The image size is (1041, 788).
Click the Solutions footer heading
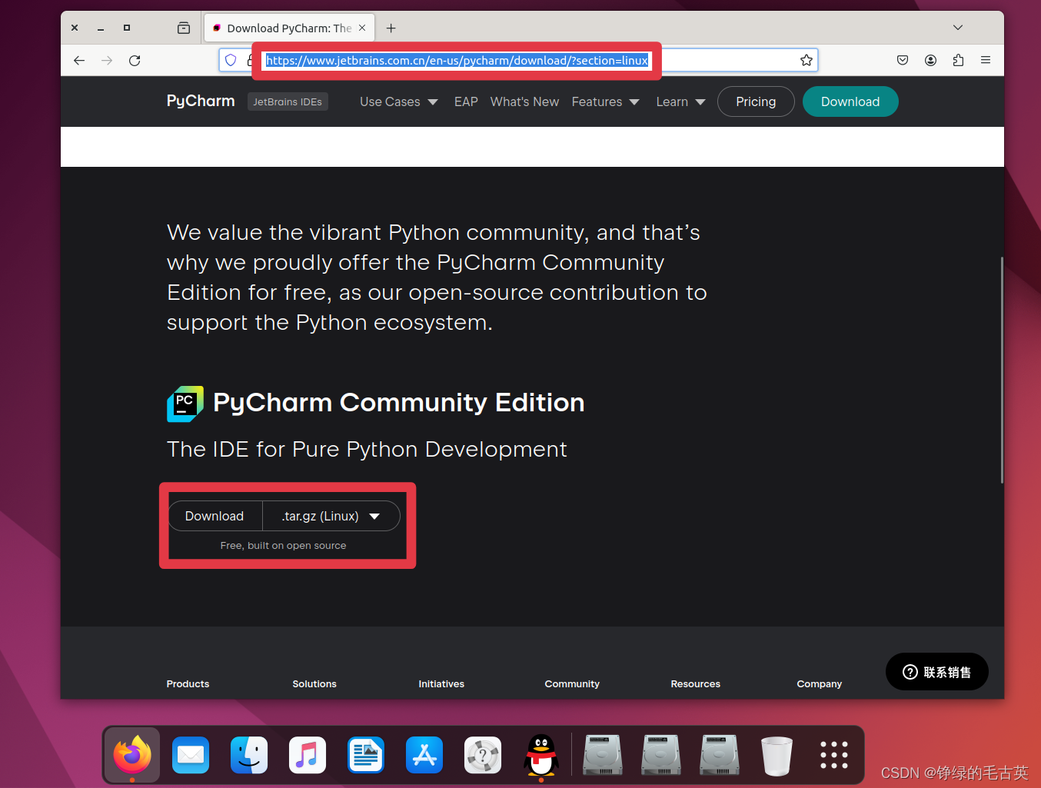point(314,683)
